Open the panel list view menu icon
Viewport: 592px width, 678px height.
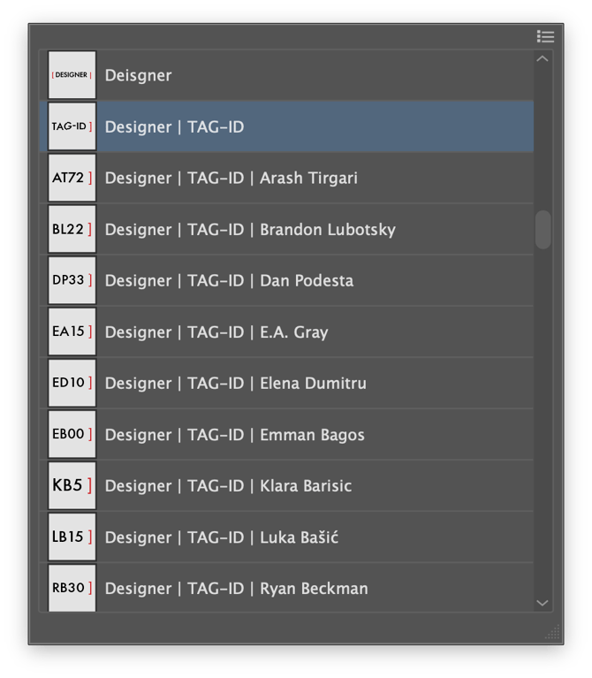click(x=545, y=36)
